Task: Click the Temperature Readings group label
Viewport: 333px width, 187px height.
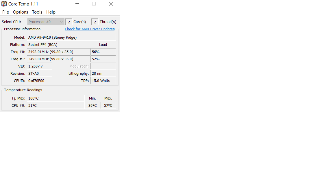Action: coord(23,90)
